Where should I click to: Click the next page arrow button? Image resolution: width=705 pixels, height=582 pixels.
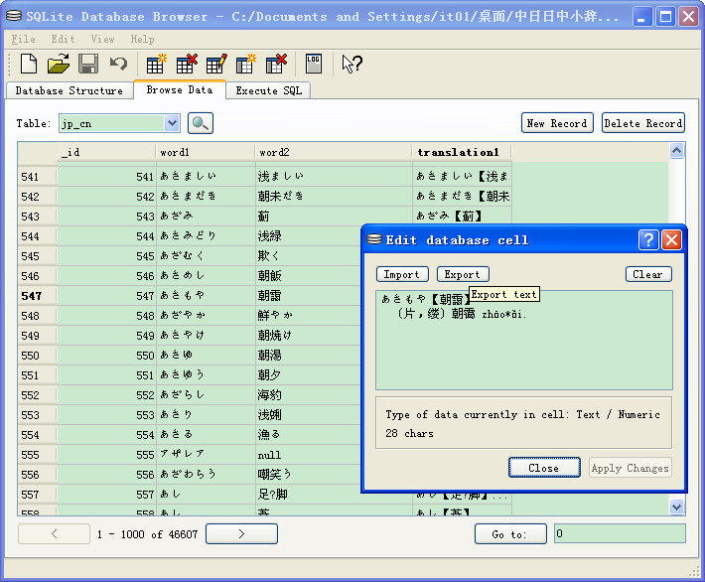coord(241,534)
